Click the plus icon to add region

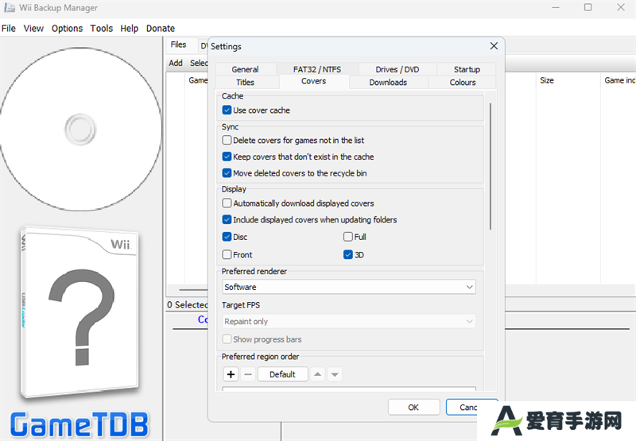click(x=231, y=374)
